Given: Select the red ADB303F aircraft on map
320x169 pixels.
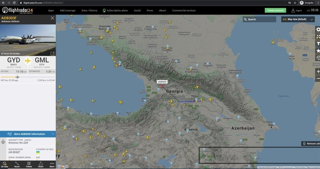Looking at the screenshot, I should pyautogui.click(x=162, y=86).
